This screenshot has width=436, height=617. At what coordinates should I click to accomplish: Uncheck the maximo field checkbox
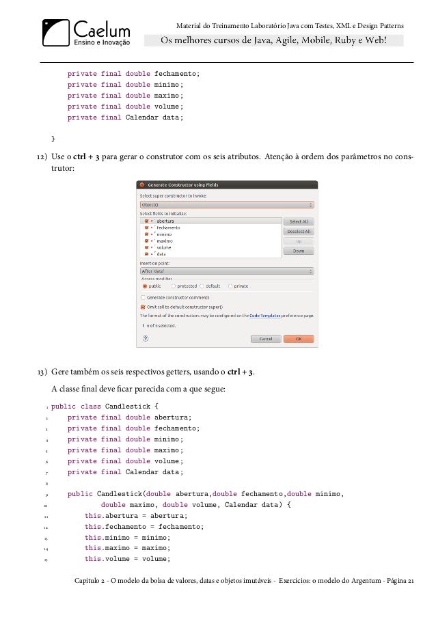tap(146, 241)
